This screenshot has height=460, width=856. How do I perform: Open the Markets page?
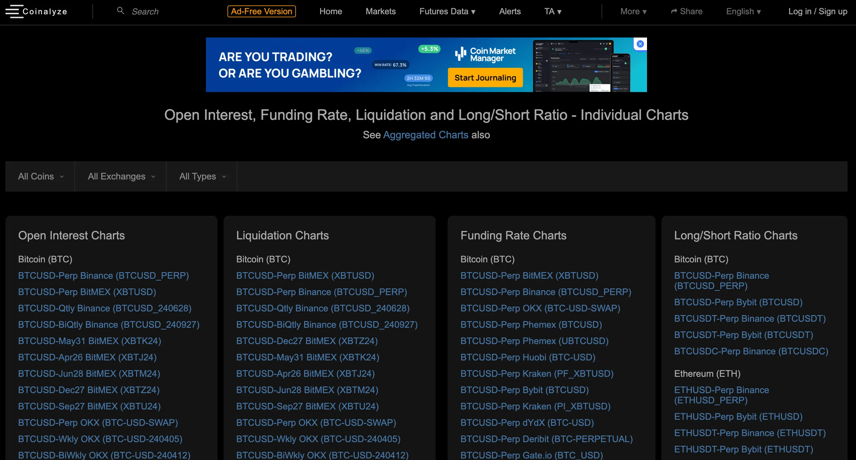pyautogui.click(x=381, y=11)
